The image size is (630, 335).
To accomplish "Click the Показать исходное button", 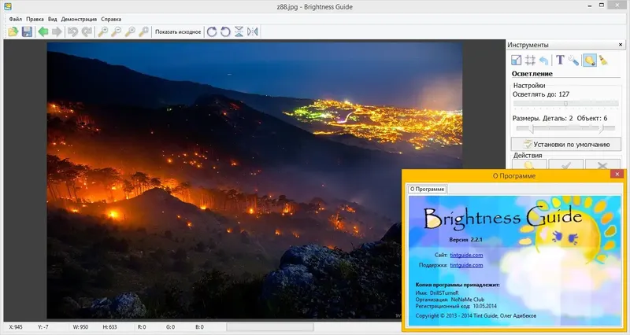I will coord(178,31).
